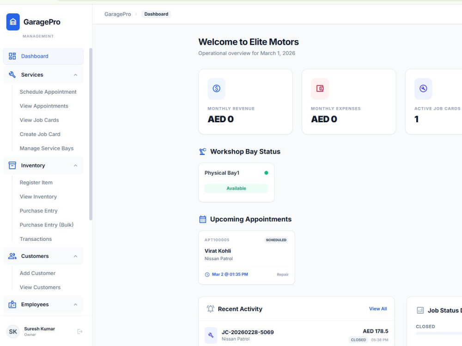Image resolution: width=462 pixels, height=346 pixels.
Task: Open the Monthly Expenses card
Action: click(x=349, y=102)
